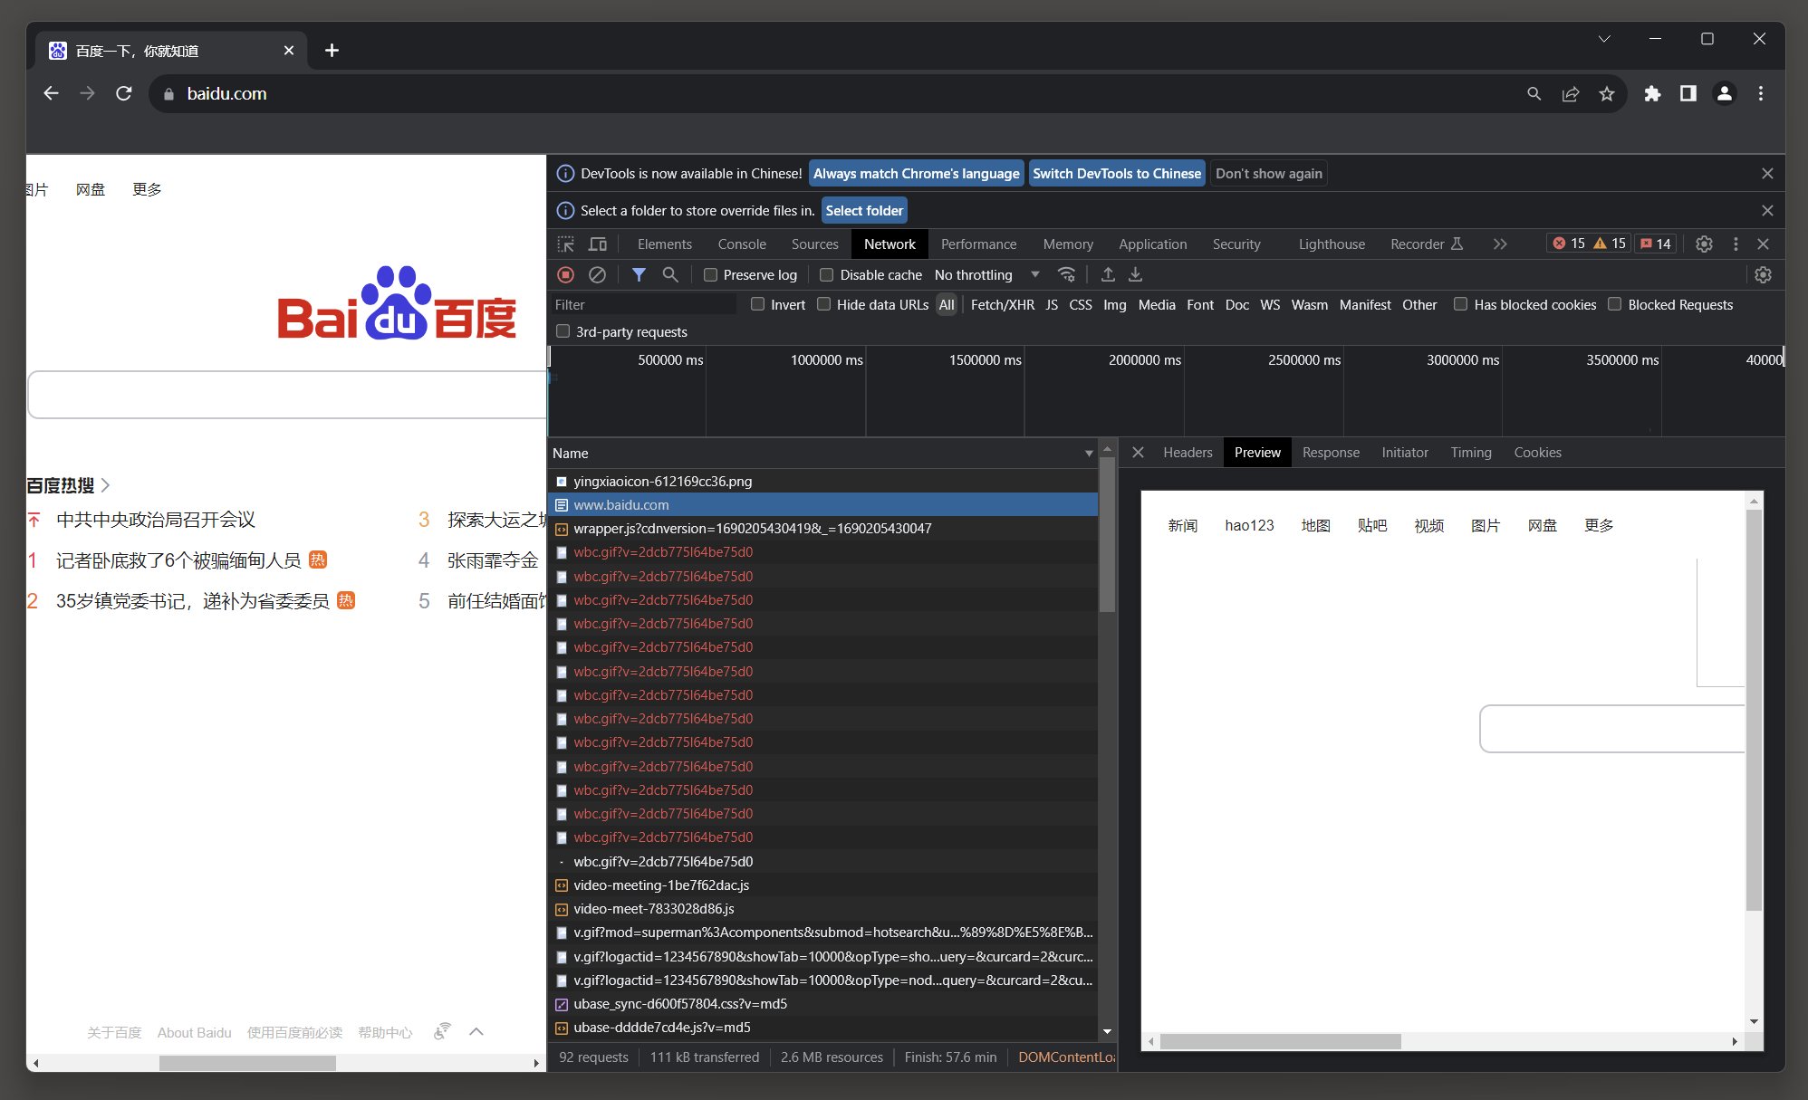Bookmark this tab star icon

(1607, 93)
